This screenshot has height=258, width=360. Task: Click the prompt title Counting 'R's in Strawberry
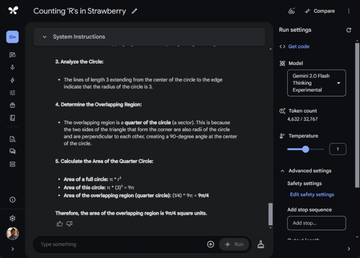[x=80, y=11]
